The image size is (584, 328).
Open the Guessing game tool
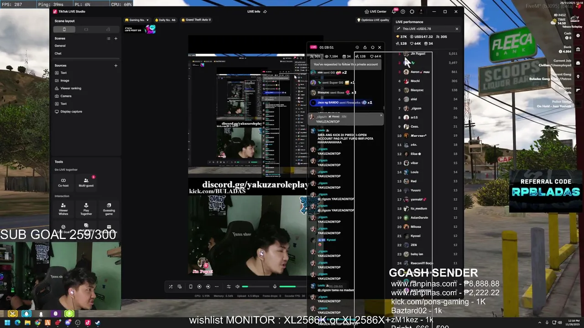[x=109, y=209]
